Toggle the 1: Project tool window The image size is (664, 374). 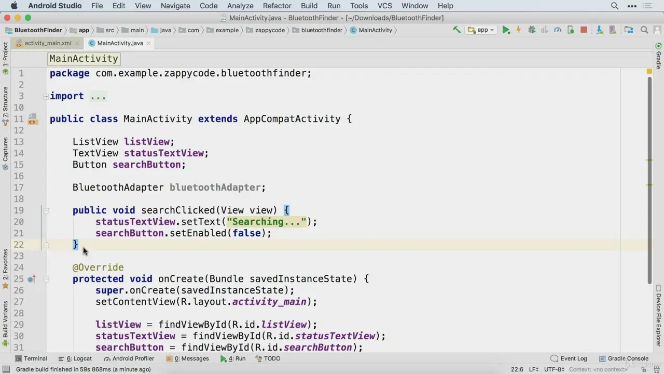click(x=5, y=58)
